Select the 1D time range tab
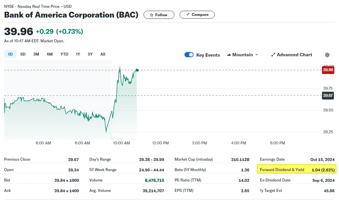Screen dimensions: 339x200 10,54
